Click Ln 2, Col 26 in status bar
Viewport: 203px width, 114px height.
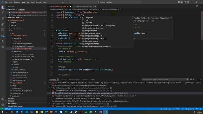click(163, 109)
